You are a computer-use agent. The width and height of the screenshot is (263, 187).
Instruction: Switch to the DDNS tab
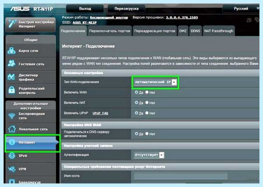(x=195, y=31)
